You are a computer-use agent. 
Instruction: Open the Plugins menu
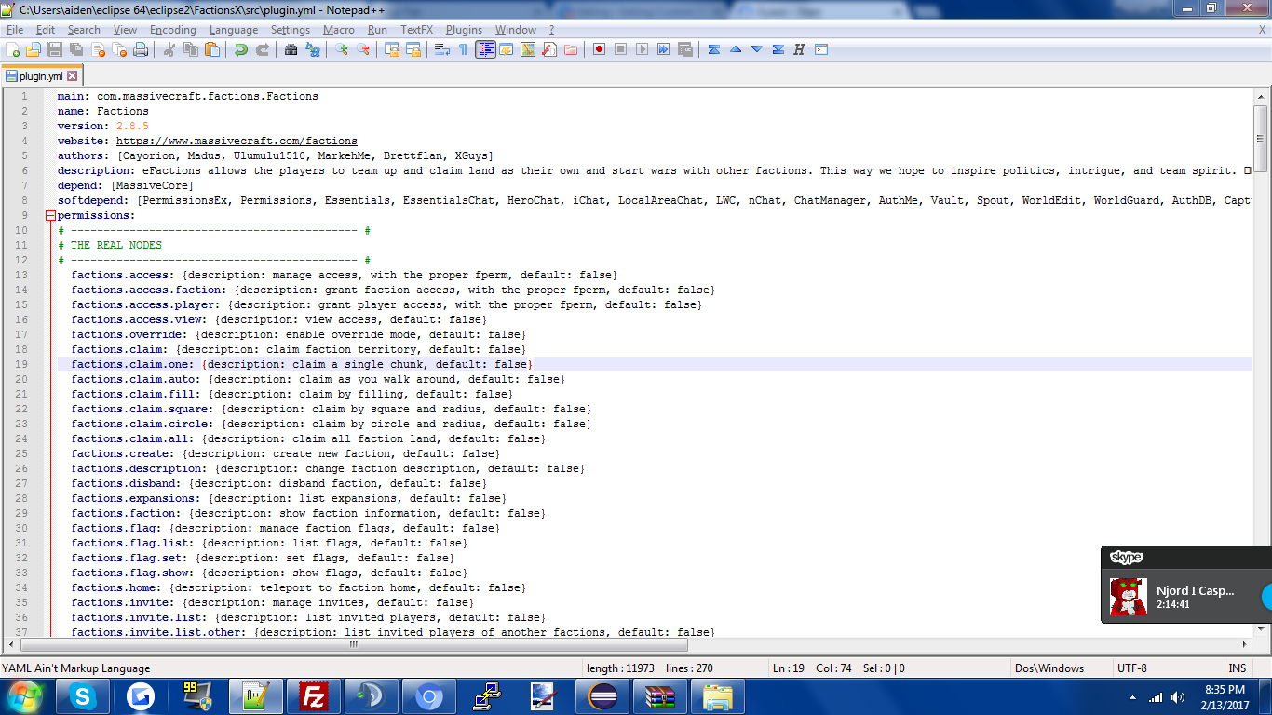click(465, 30)
